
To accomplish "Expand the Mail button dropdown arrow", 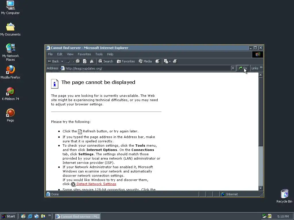I will tap(170, 61).
